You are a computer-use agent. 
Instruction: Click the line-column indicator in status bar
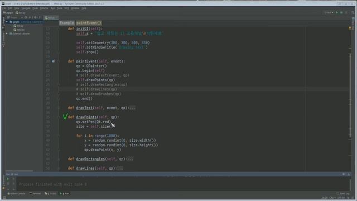325,198
